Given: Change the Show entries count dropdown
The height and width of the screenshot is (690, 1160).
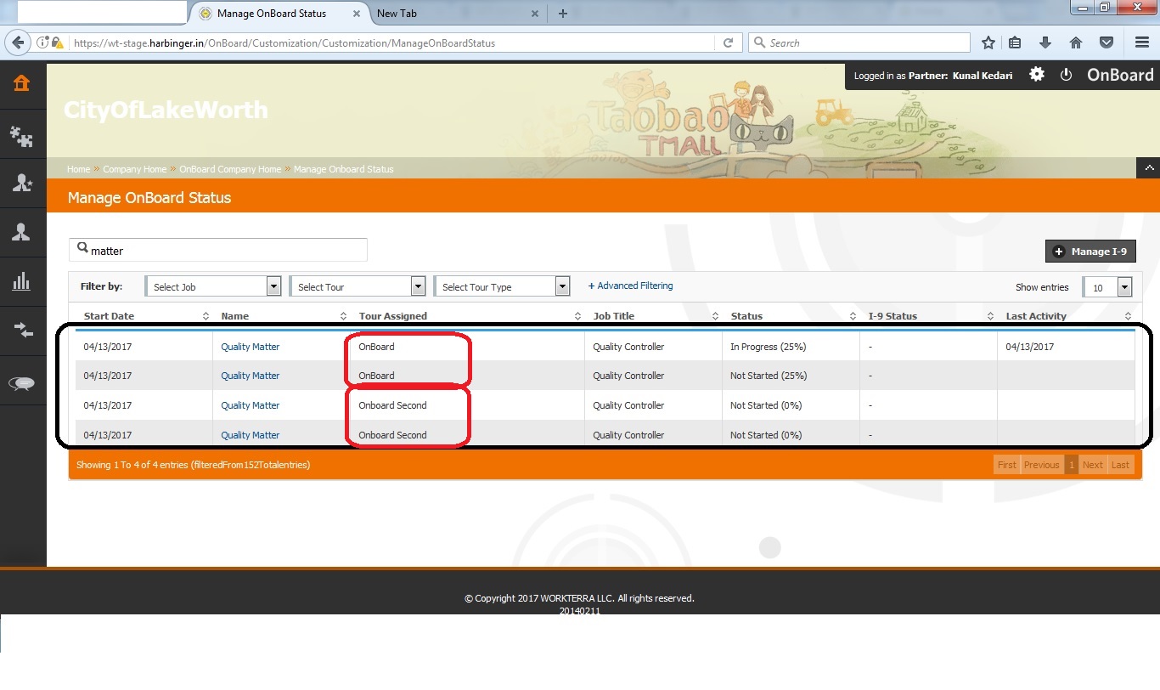Looking at the screenshot, I should click(x=1107, y=287).
